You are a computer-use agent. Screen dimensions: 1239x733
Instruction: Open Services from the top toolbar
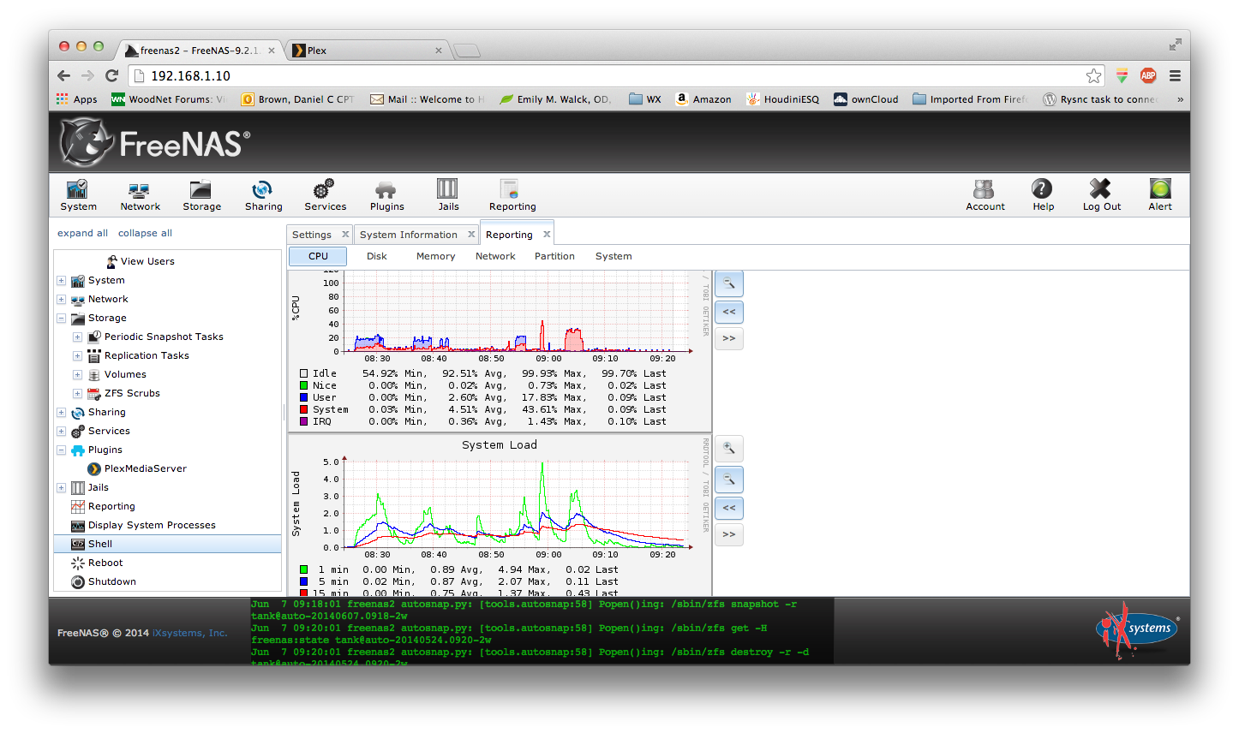pos(325,194)
